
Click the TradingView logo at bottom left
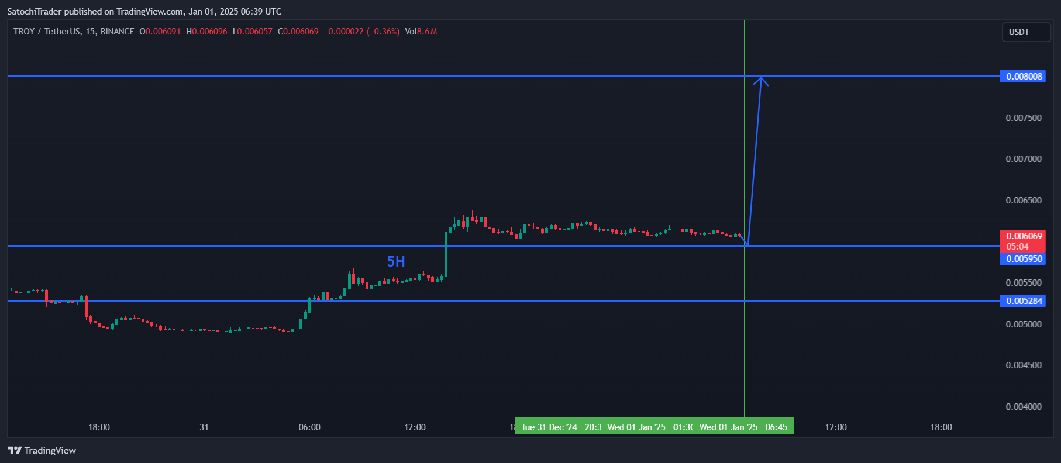click(x=42, y=450)
